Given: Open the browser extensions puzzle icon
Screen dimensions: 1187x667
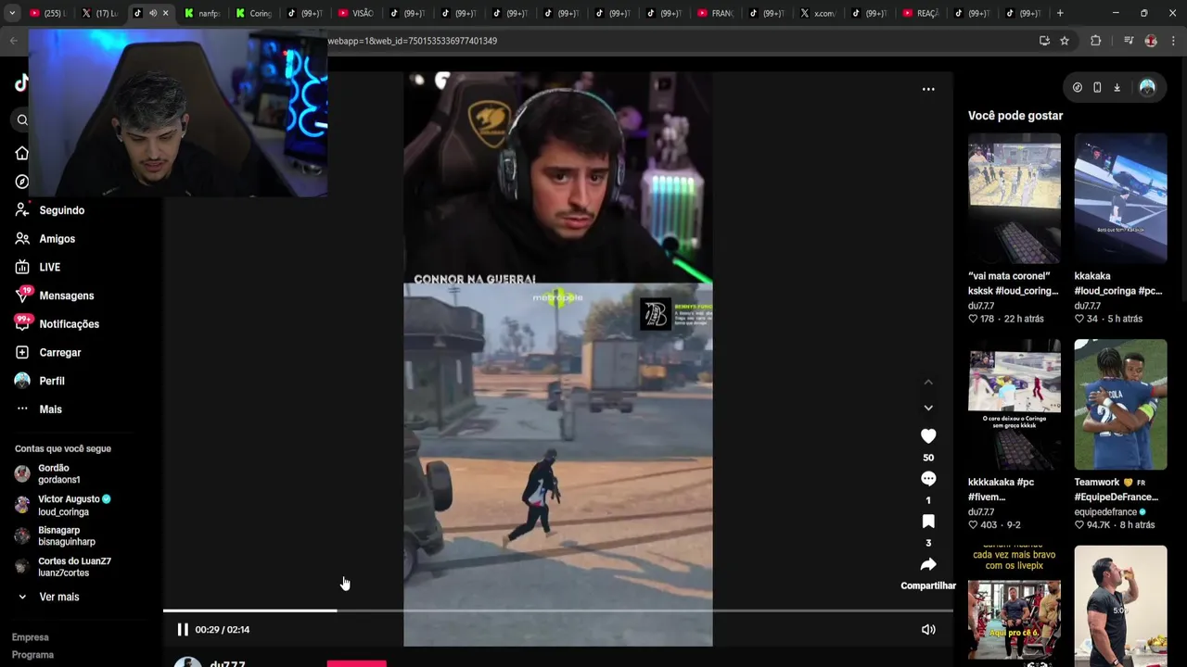Looking at the screenshot, I should (1095, 41).
